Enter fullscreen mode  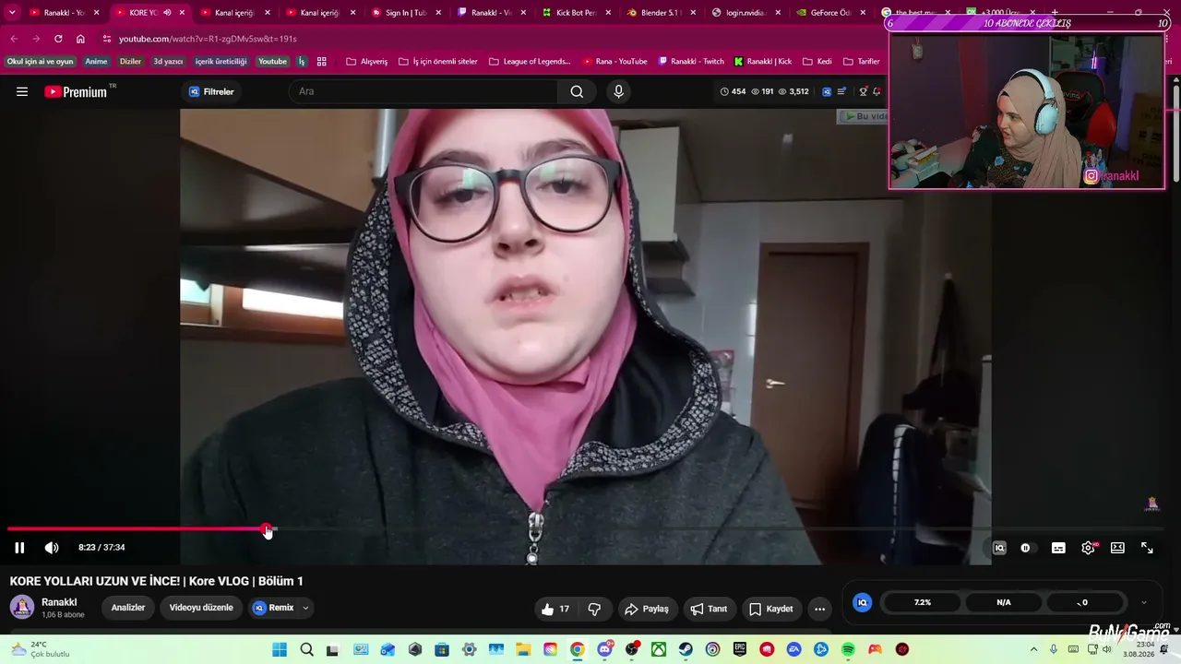point(1147,548)
